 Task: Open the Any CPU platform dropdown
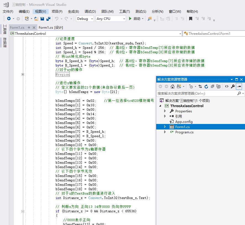(x=124, y=19)
